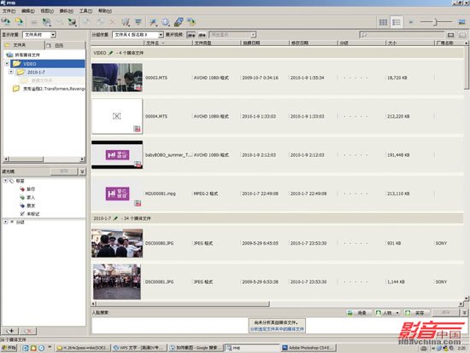
Task: Click the search input field
Action: 402,35
